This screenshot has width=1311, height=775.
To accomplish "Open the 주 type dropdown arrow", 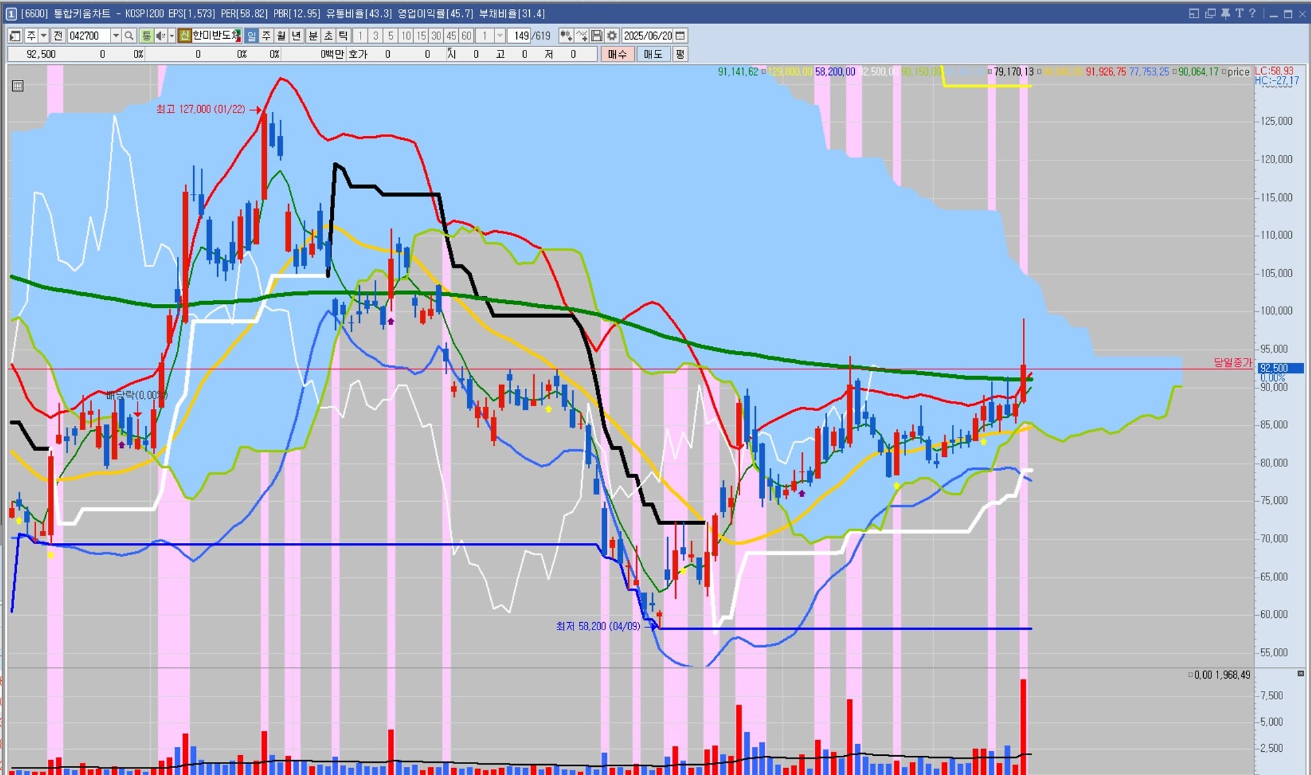I will (x=44, y=36).
